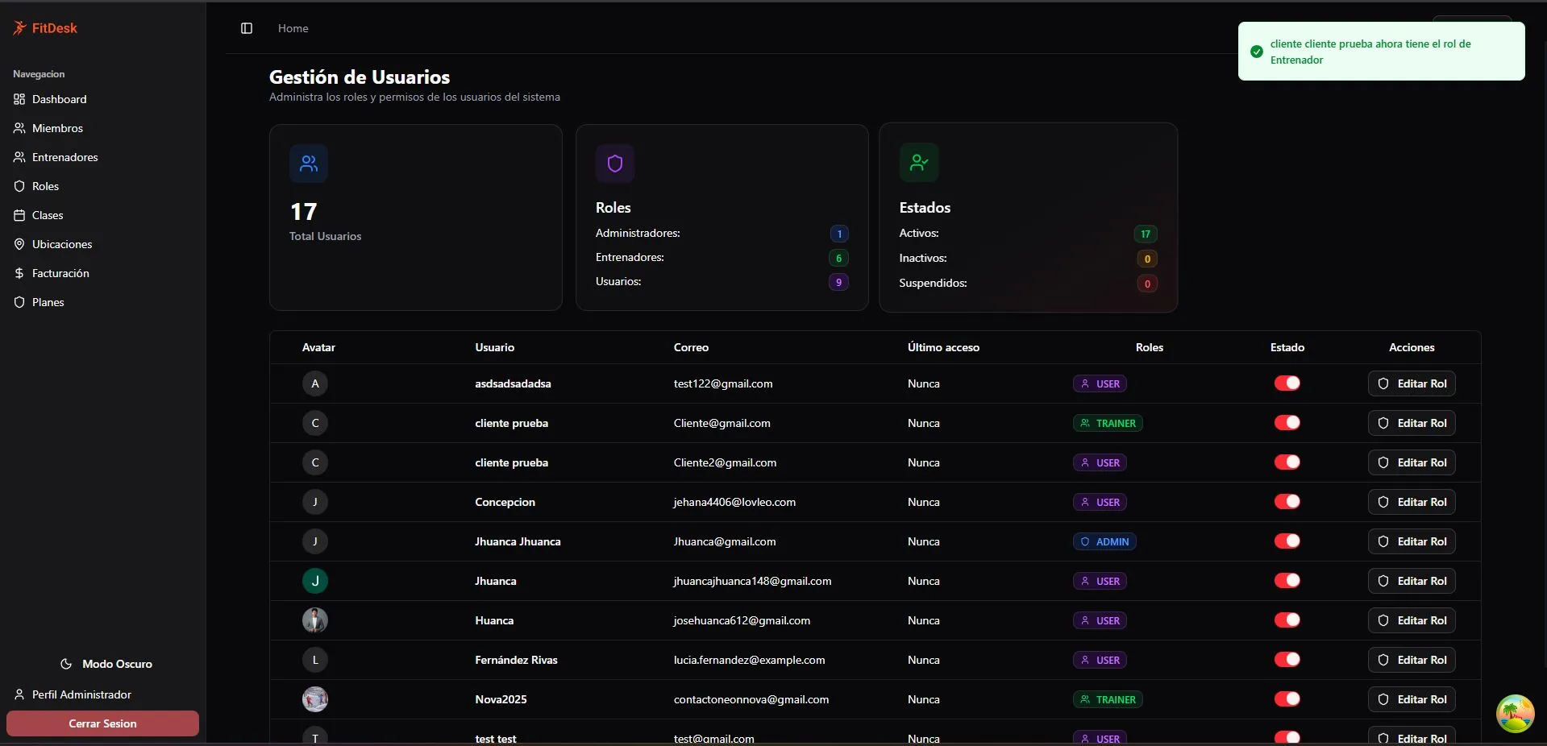
Task: Click the green Estados user-check icon
Action: 919,163
